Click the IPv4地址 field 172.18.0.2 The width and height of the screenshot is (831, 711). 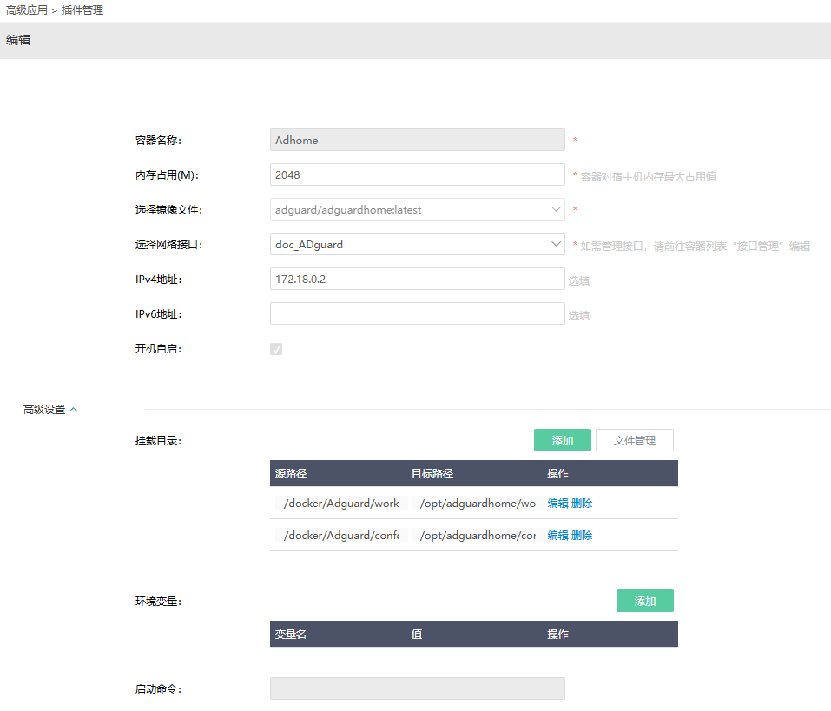[x=417, y=280]
